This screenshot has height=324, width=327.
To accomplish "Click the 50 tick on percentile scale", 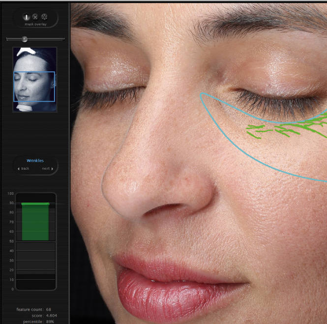I will [11, 241].
